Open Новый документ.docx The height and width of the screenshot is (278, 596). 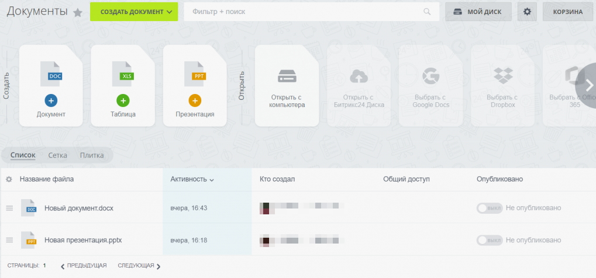[79, 208]
